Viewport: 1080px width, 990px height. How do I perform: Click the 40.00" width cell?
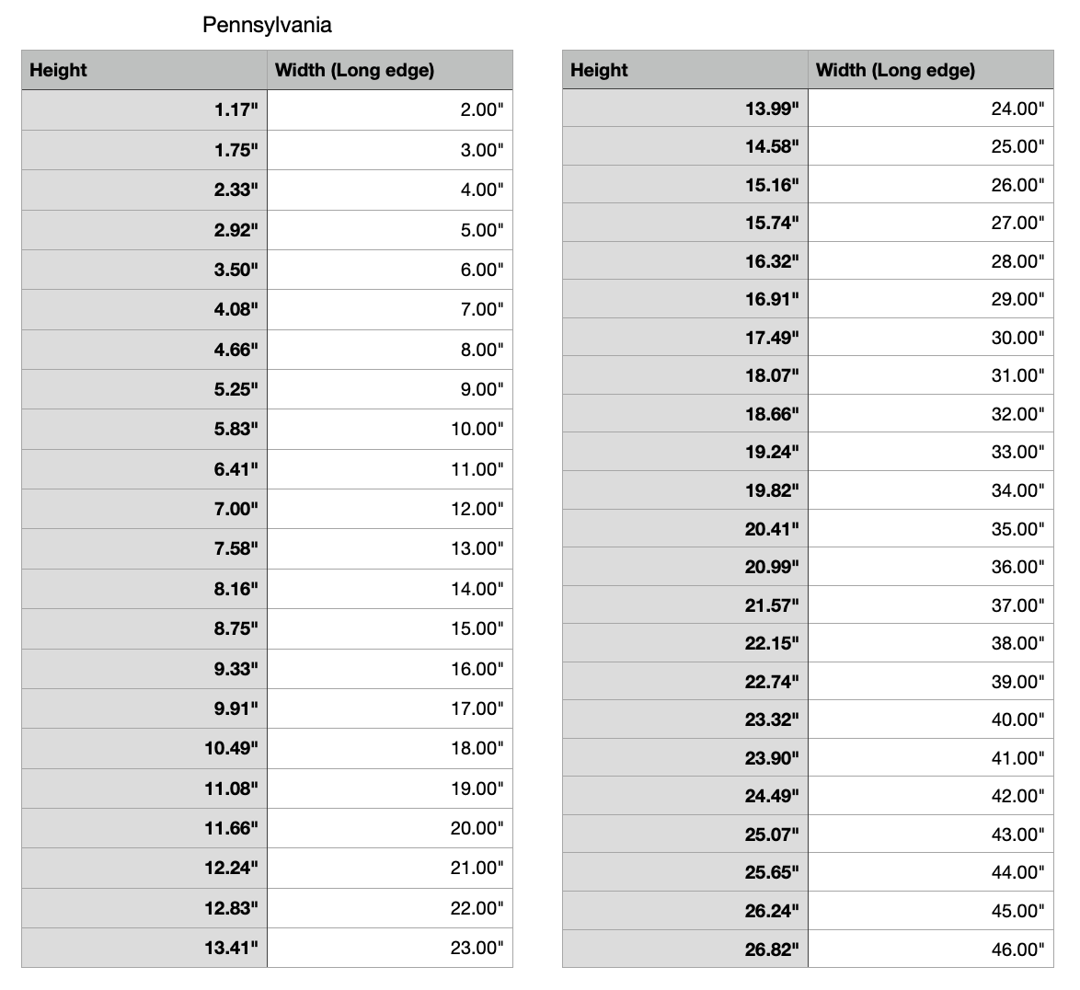(1017, 719)
